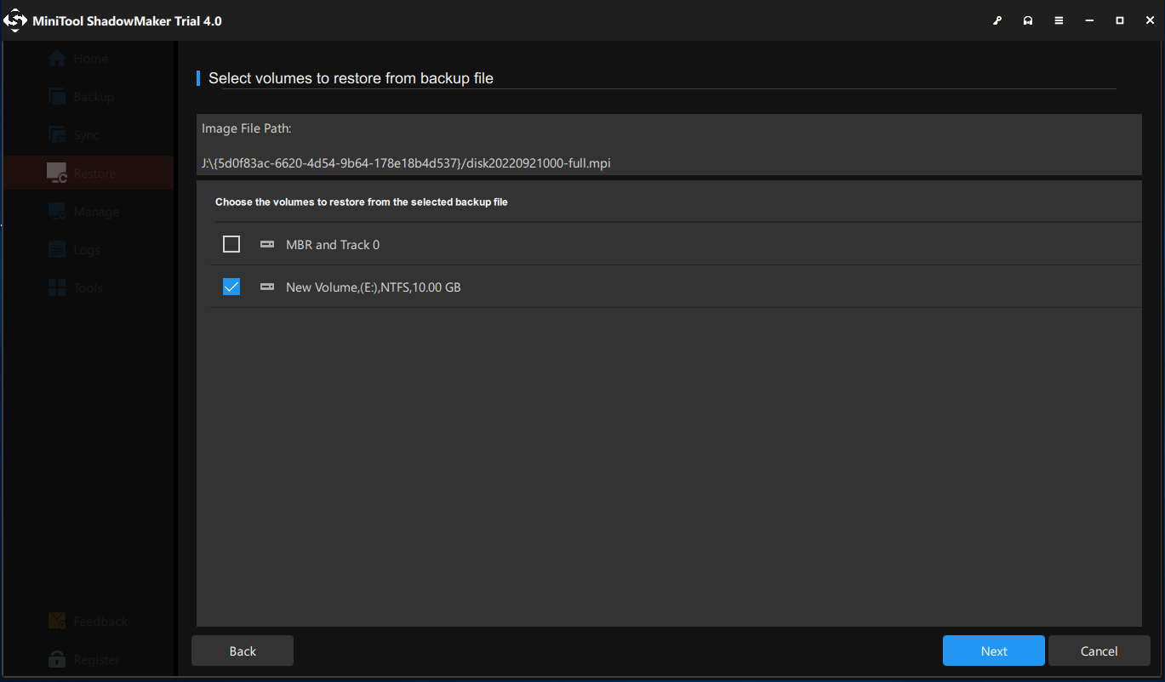This screenshot has height=682, width=1165.
Task: Click the image file path ending in full.mpi
Action: click(x=406, y=163)
